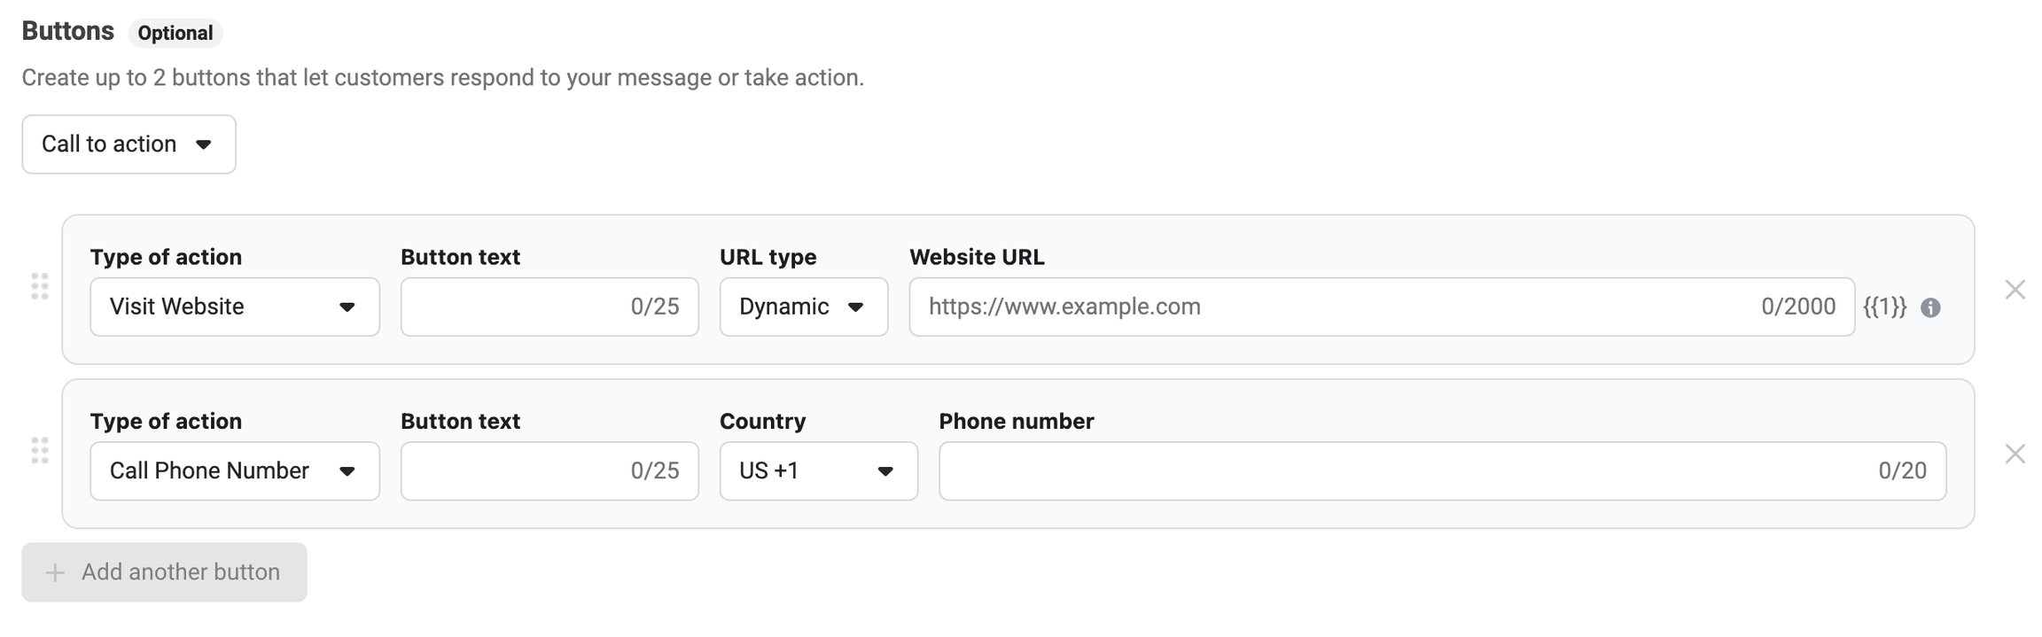Click plus icon on Add another button

click(x=55, y=573)
